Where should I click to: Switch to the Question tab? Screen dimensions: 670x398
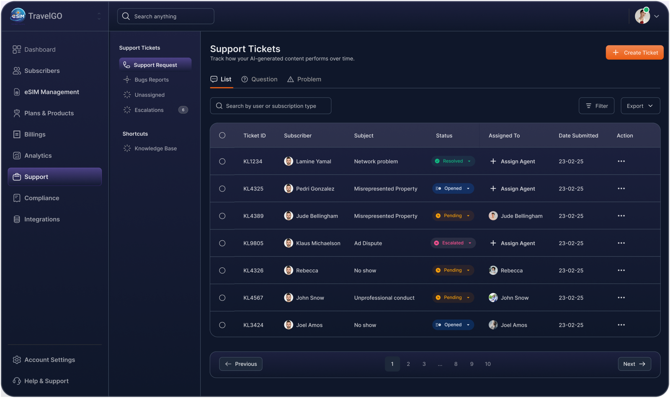coord(260,79)
